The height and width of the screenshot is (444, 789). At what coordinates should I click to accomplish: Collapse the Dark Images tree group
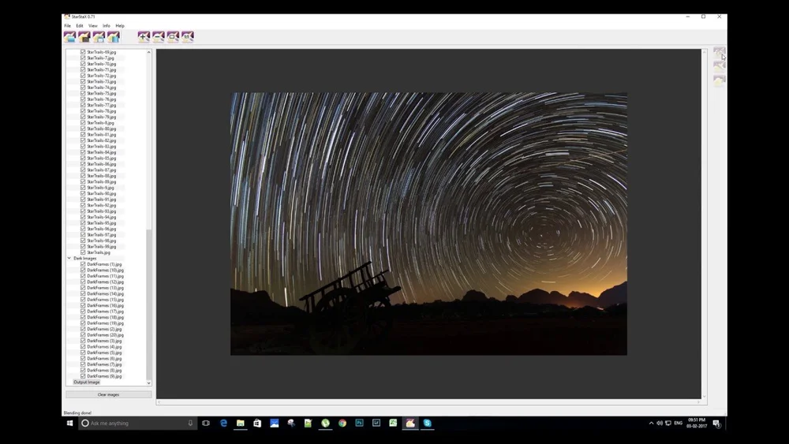[69, 259]
